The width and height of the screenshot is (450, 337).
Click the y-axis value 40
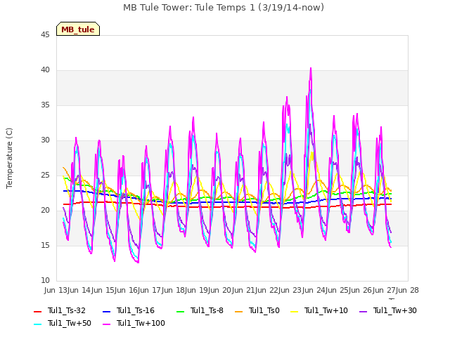[45, 70]
